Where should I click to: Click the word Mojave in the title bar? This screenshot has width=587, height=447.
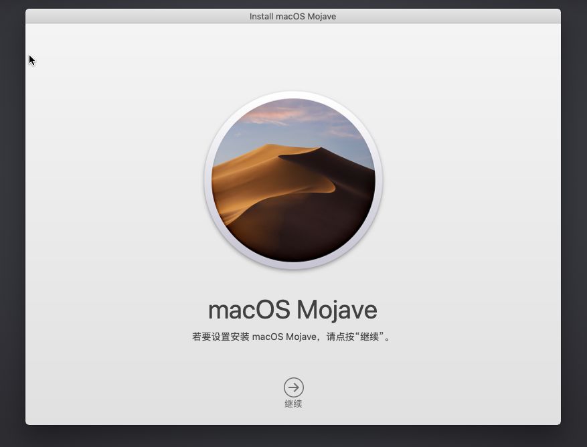322,16
